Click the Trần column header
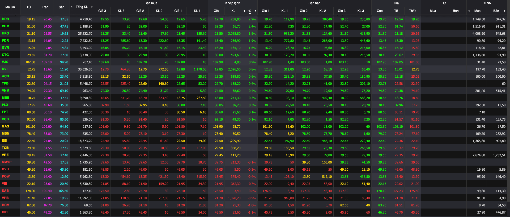 (45, 7)
